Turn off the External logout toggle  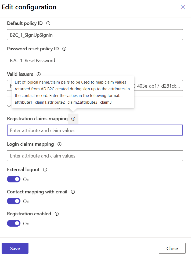[14, 179]
